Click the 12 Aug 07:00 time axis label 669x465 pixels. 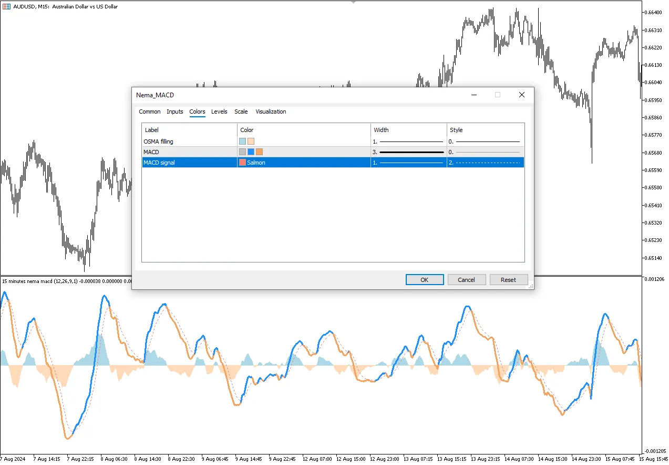pyautogui.click(x=318, y=459)
